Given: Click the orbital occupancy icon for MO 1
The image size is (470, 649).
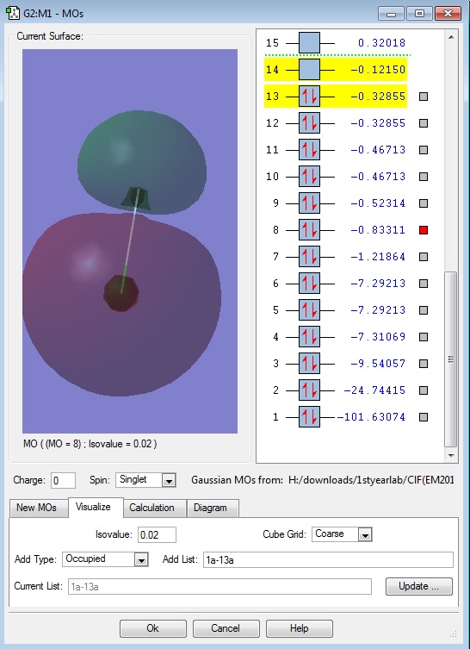Looking at the screenshot, I should click(309, 417).
